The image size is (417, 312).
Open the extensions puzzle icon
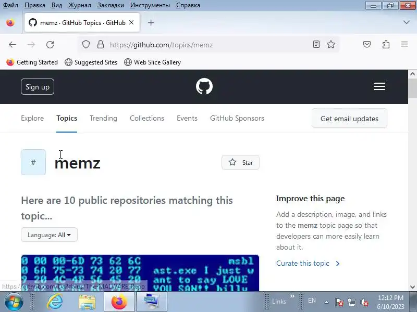[386, 44]
